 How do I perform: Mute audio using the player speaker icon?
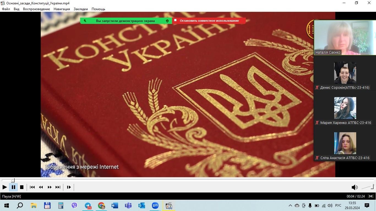pyautogui.click(x=355, y=187)
